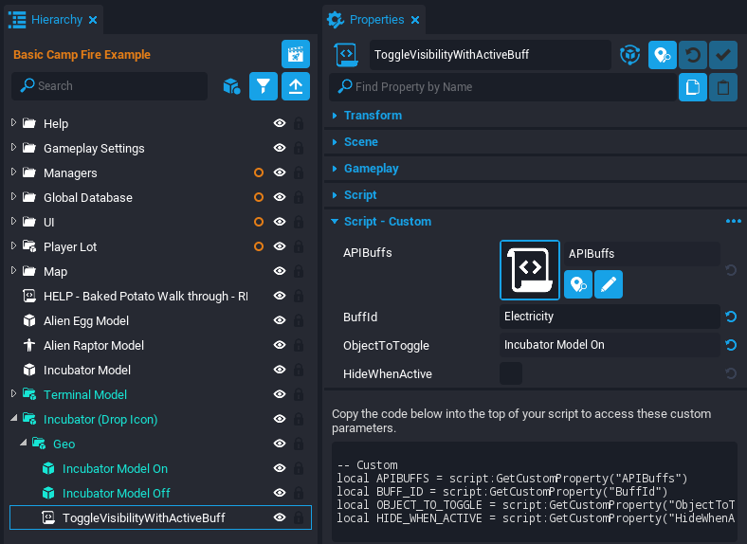Reset the BuffId property to default

[x=730, y=317]
